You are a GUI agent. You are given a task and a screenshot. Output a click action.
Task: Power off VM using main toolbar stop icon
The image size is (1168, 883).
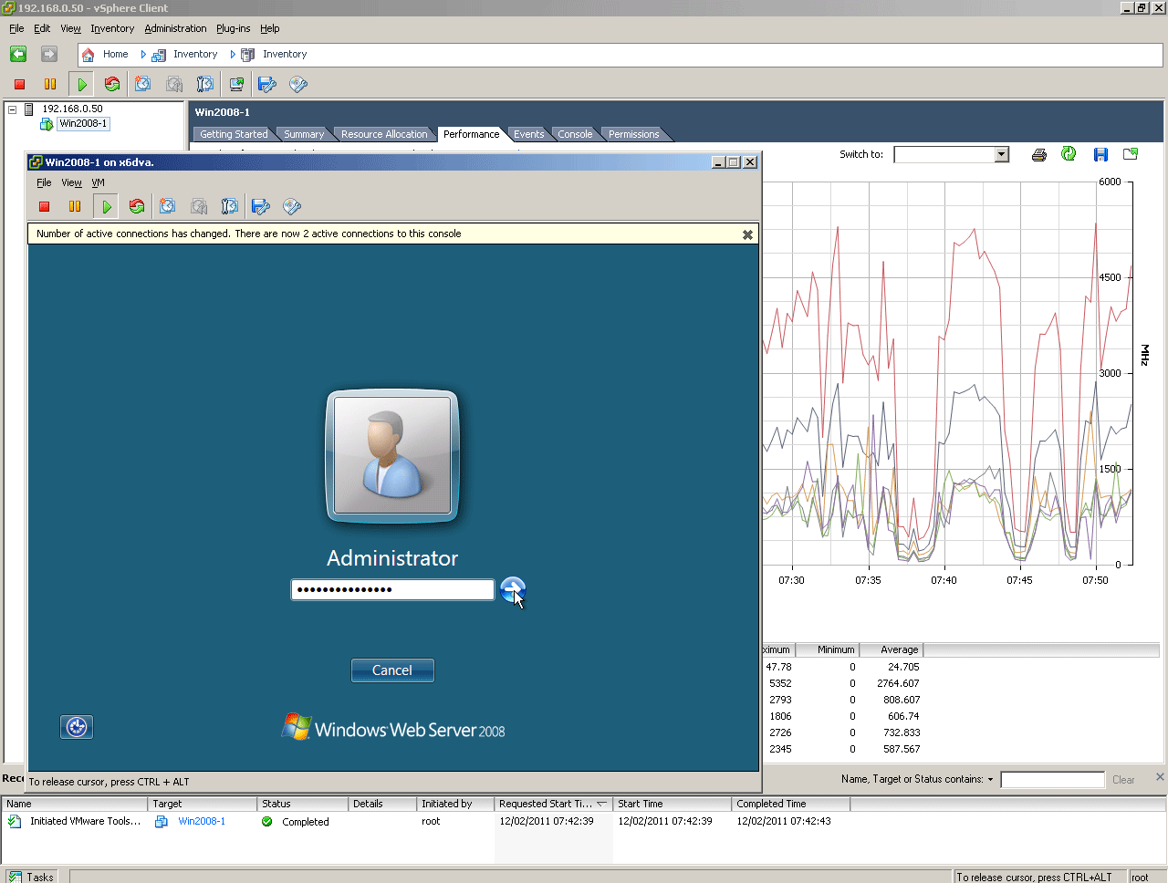pos(19,85)
